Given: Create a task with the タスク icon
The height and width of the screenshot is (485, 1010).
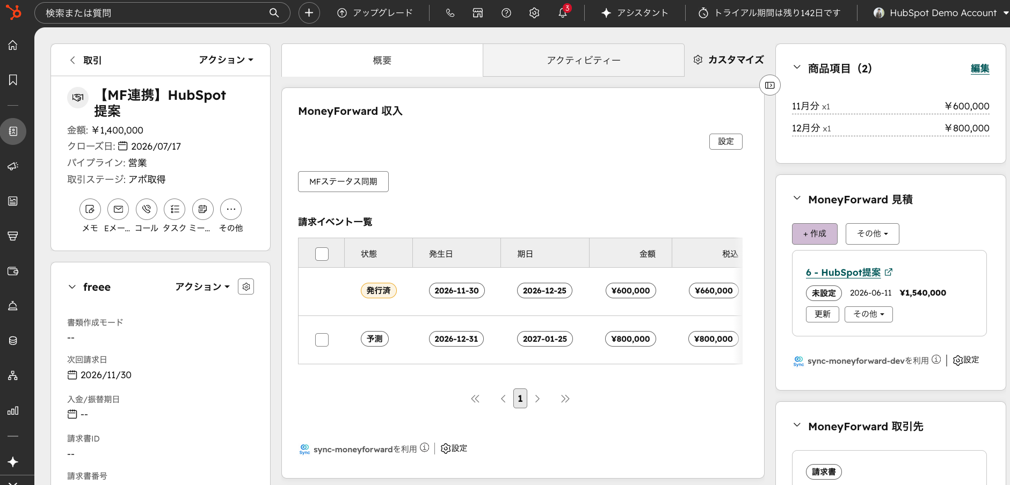Looking at the screenshot, I should tap(175, 209).
